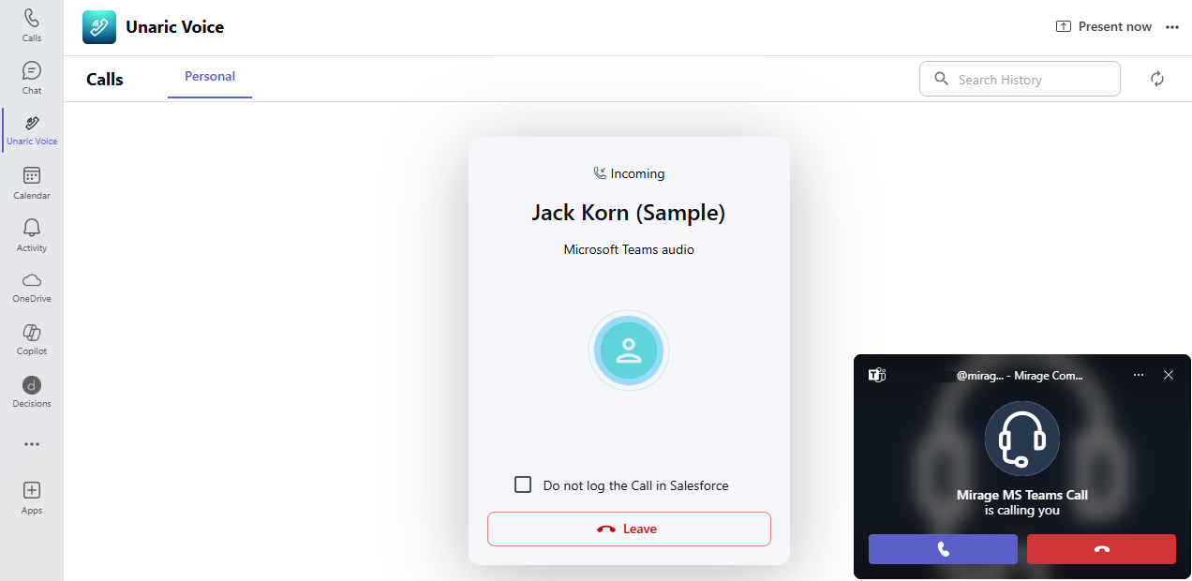The image size is (1192, 581).
Task: Expand more apps ellipsis in sidebar
Action: (32, 444)
